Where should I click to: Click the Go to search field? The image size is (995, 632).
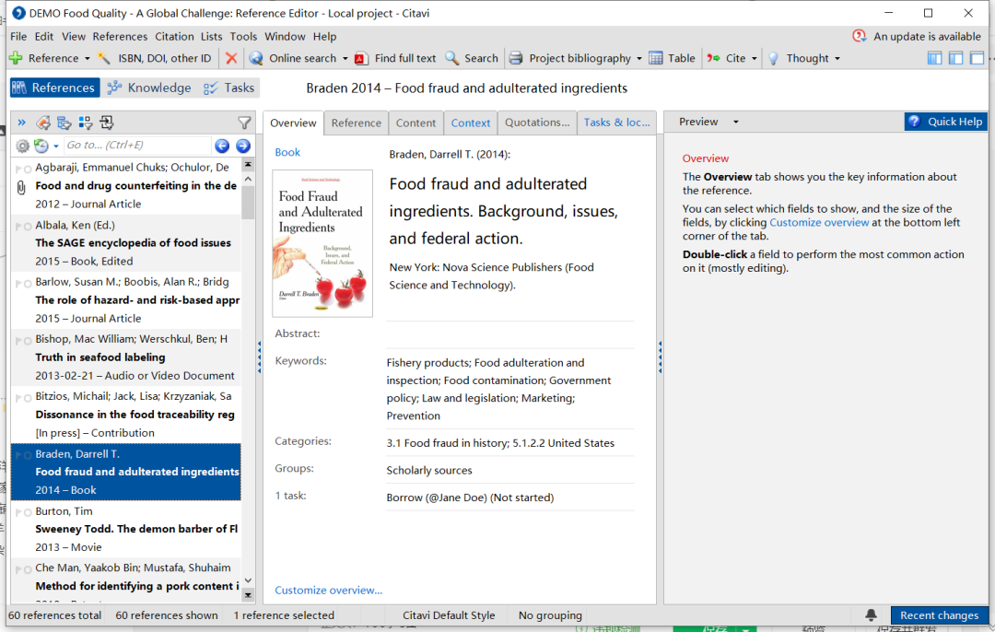137,146
